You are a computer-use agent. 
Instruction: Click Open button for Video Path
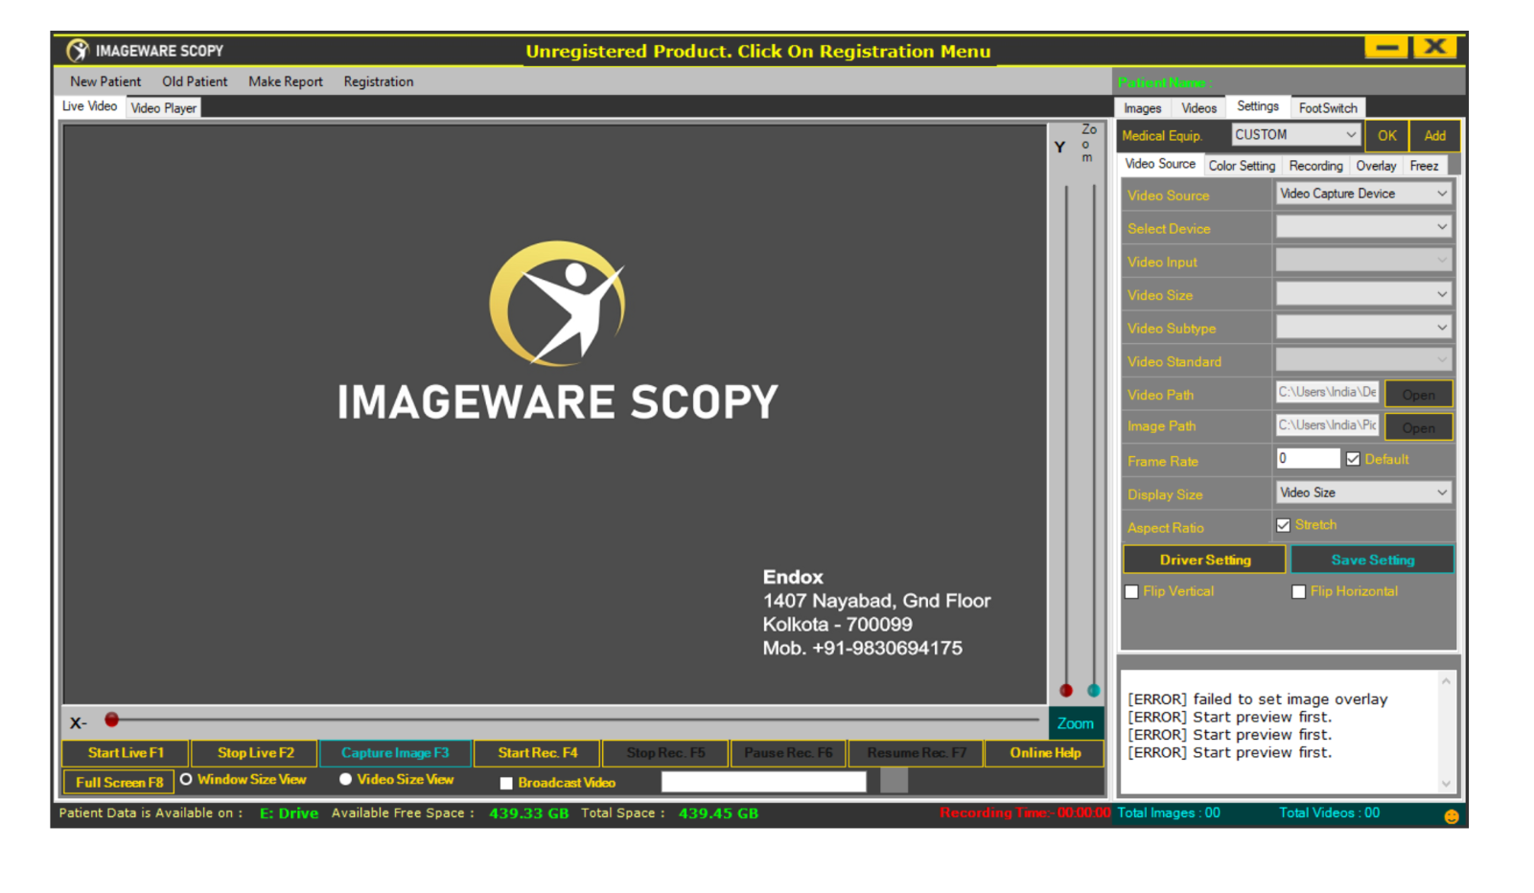(x=1418, y=394)
